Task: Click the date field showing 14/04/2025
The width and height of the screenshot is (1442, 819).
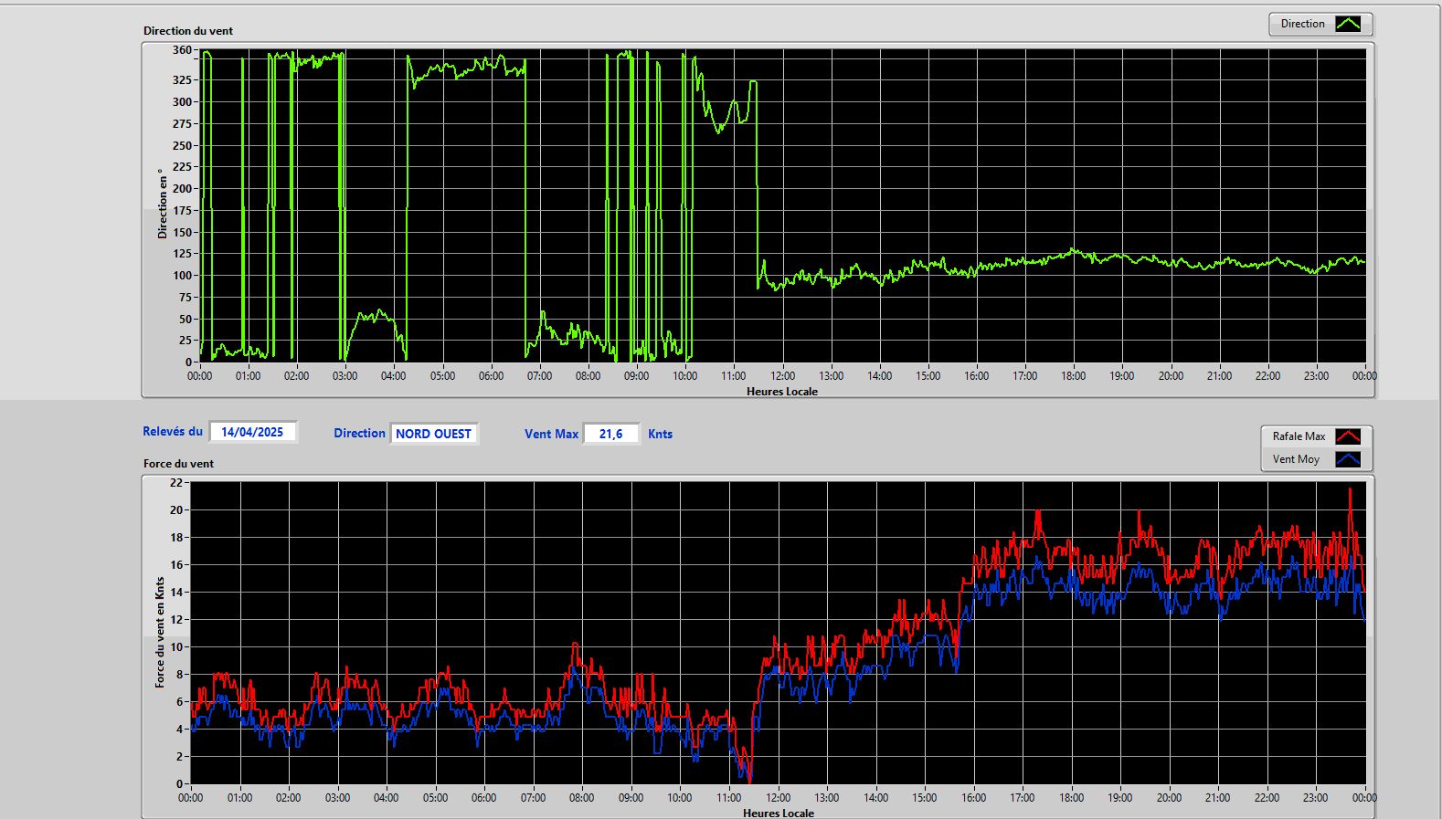Action: coord(252,432)
